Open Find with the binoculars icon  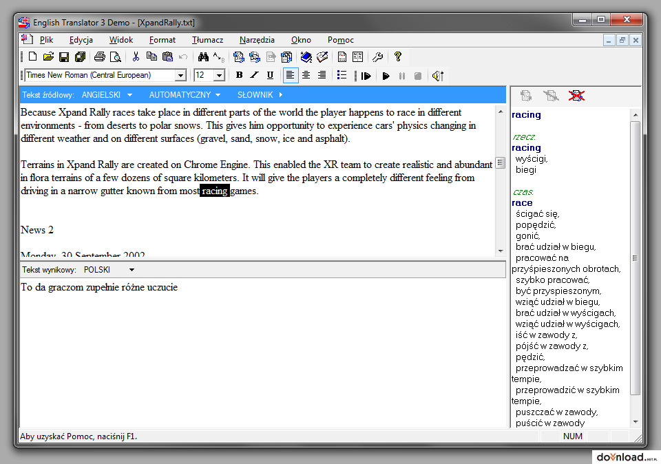point(203,56)
